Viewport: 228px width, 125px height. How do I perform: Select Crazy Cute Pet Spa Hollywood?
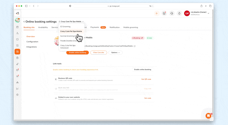pos(68,47)
